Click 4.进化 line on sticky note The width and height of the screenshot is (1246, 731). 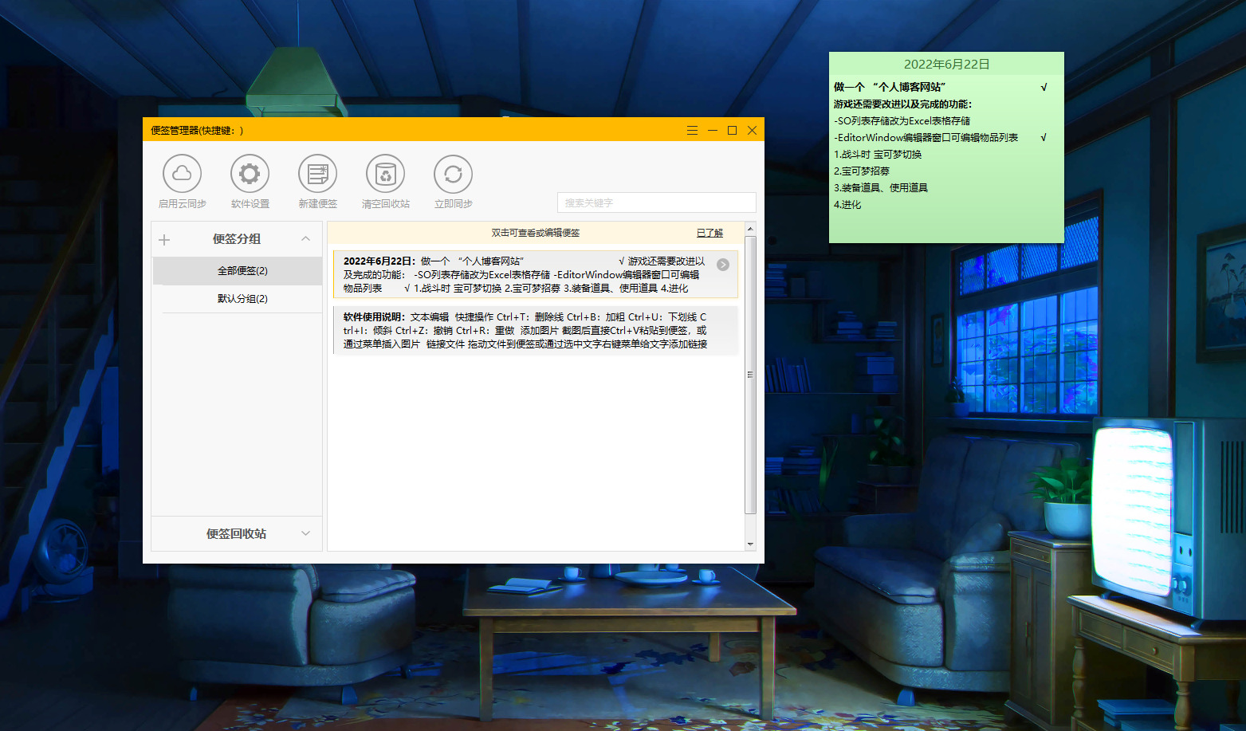[847, 204]
